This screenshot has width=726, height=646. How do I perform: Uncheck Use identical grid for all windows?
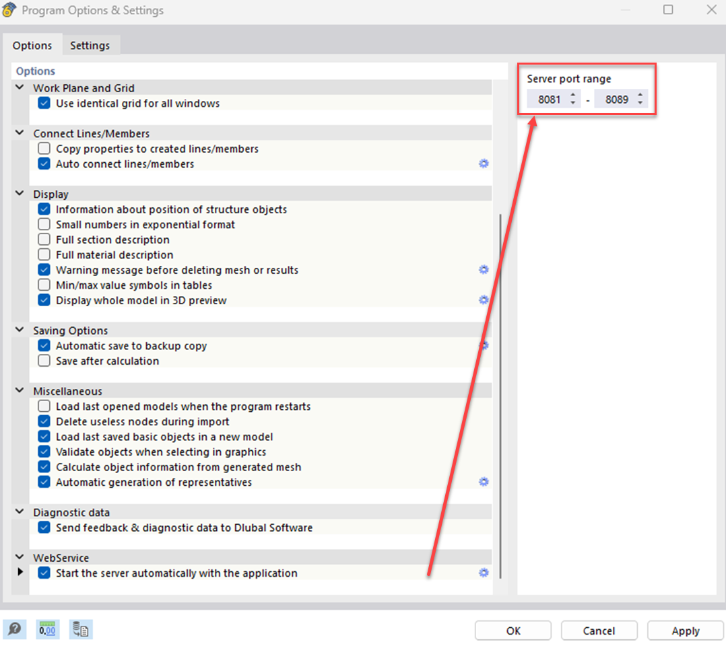click(44, 104)
